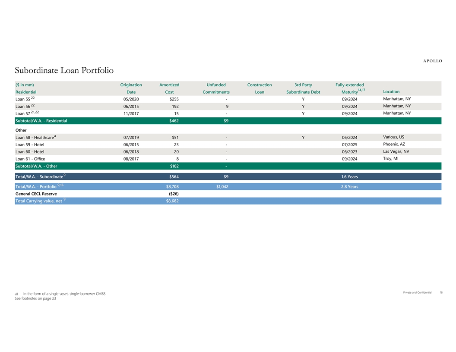The height and width of the screenshot is (352, 456).
Task: Click the Total/W.A. - Subordinate dark blue row
Action: 228,176
